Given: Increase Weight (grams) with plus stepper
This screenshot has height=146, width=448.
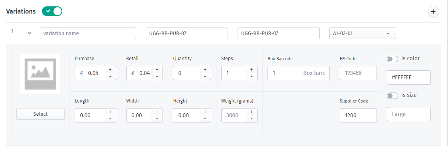Looking at the screenshot, I should [252, 112].
